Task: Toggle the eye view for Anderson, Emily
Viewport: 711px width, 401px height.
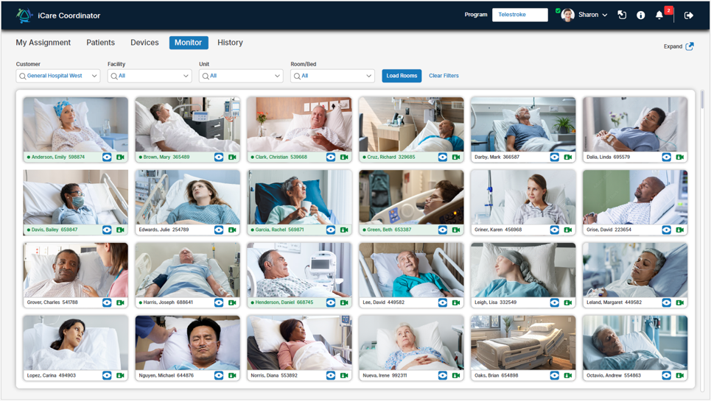Action: (107, 157)
